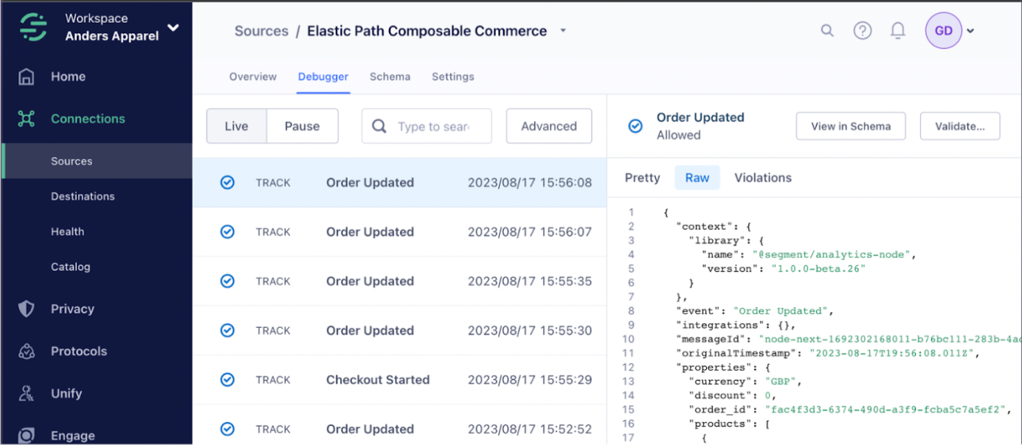Viewport: 1022px width, 445px height.
Task: Select the Engage icon in the sidebar
Action: (x=25, y=435)
